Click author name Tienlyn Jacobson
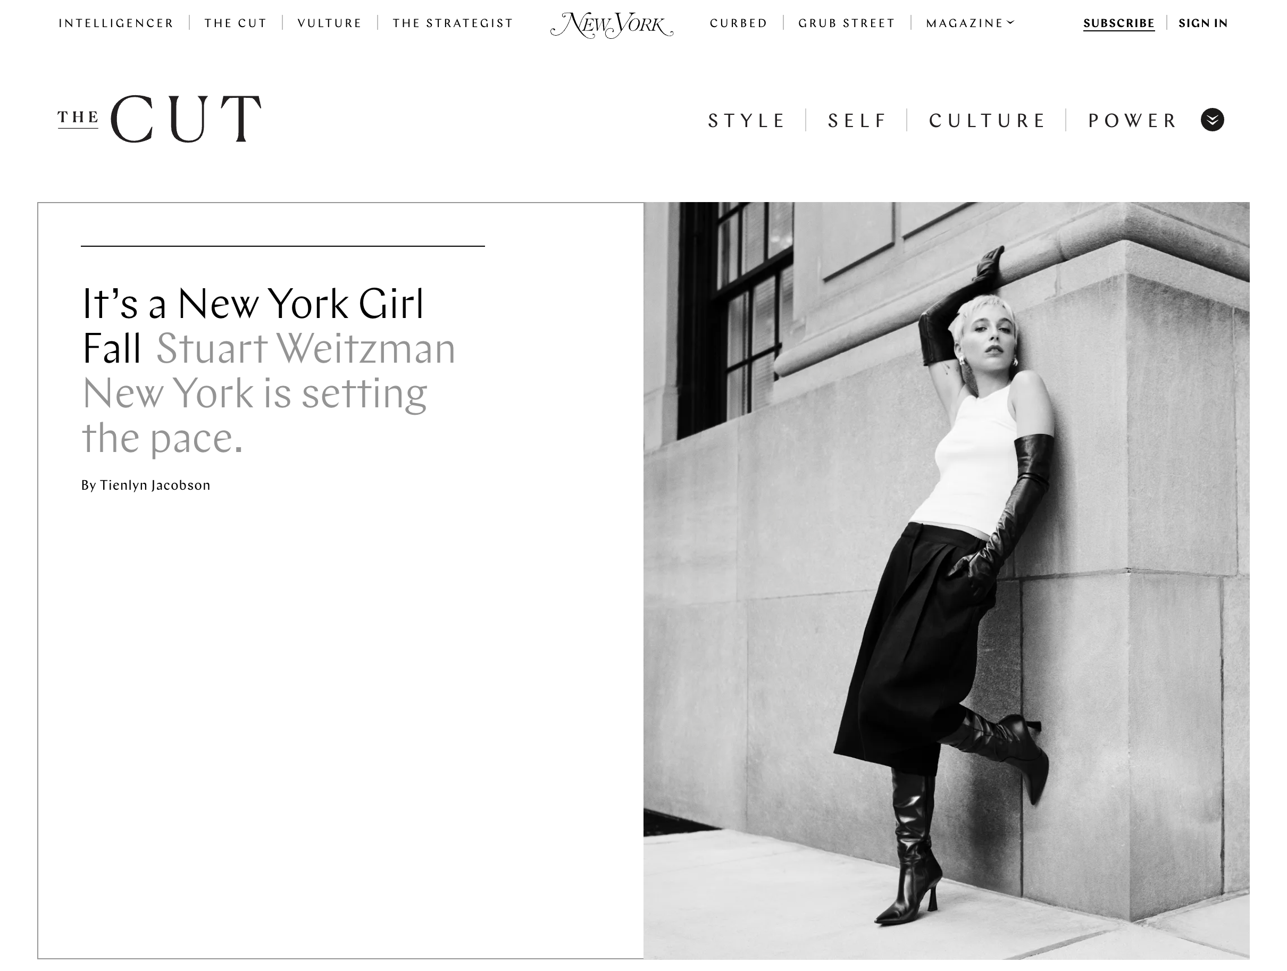Viewport: 1287px width, 971px height. pos(155,485)
